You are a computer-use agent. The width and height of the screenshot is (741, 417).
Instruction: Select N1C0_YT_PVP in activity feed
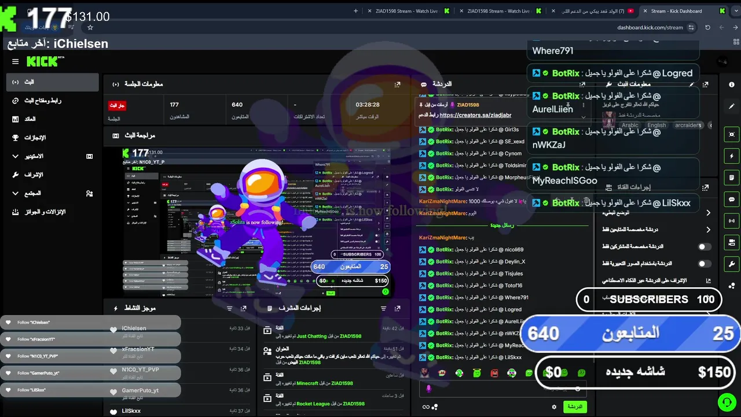click(x=140, y=370)
